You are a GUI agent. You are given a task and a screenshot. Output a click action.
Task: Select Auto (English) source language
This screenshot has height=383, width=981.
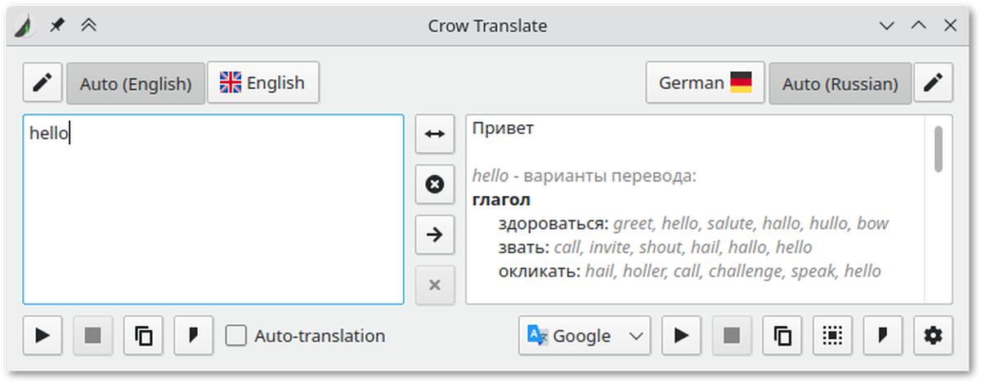pyautogui.click(x=136, y=83)
